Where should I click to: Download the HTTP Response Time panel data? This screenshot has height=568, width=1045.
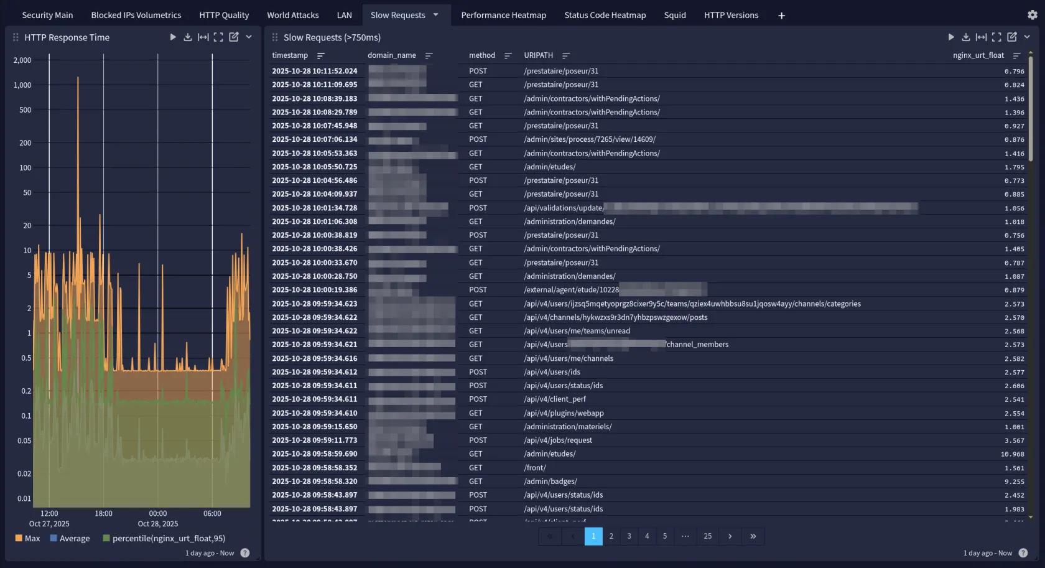click(188, 37)
